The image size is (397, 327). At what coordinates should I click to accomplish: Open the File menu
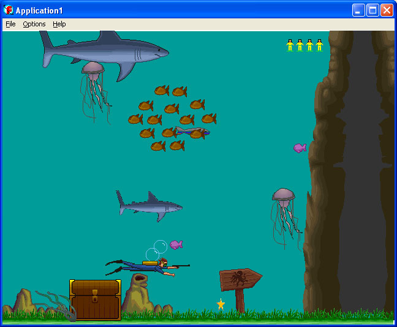point(10,24)
